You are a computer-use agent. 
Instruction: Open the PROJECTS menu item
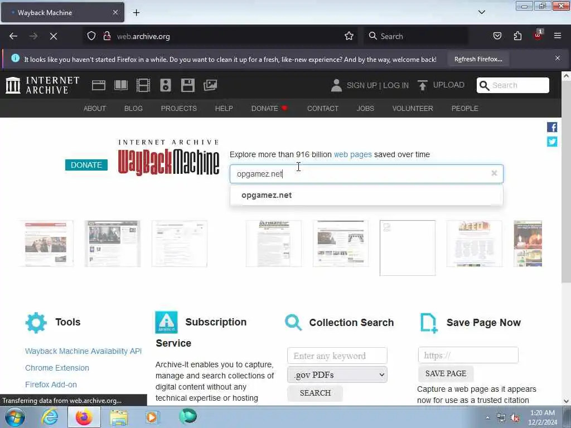pyautogui.click(x=179, y=109)
